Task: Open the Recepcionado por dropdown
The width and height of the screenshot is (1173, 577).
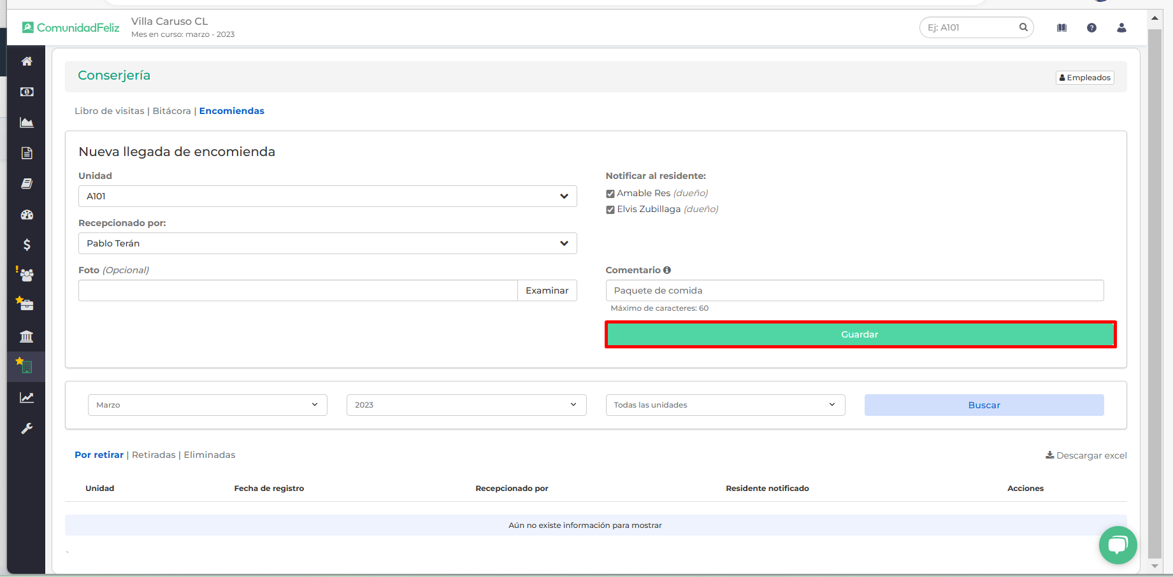Action: coord(327,243)
